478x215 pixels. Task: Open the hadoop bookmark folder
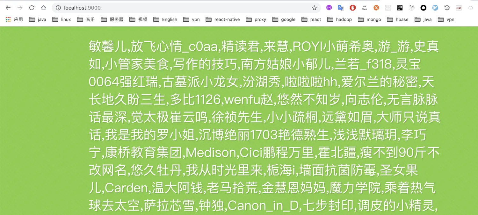point(339,19)
